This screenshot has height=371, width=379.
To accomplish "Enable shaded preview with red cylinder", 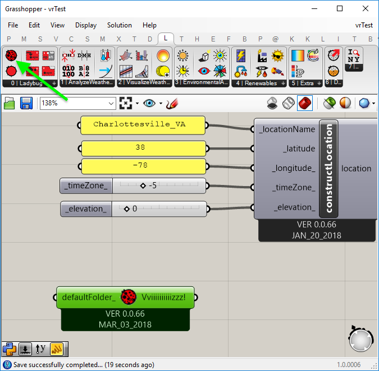I will [x=305, y=103].
